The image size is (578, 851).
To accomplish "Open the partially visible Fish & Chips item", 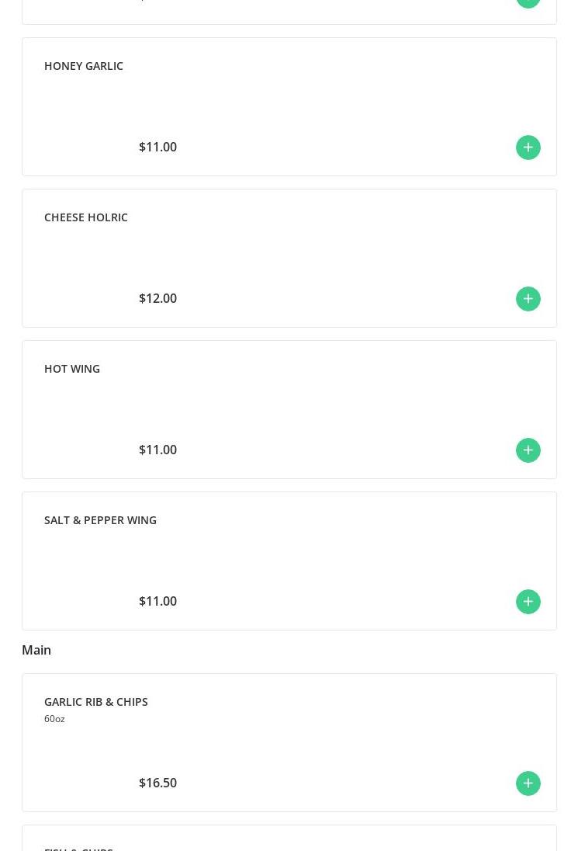I will click(x=78, y=848).
